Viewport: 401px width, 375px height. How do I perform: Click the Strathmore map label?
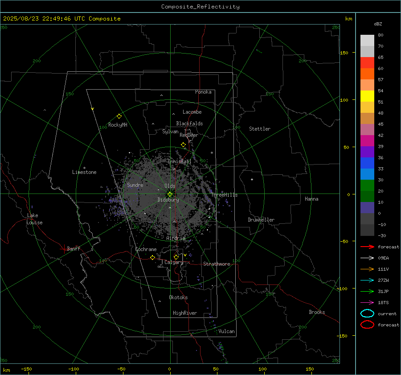pyautogui.click(x=217, y=264)
